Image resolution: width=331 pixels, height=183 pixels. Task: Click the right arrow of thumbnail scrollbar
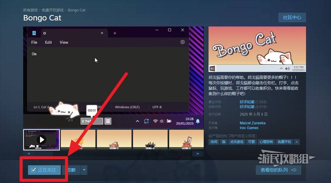tap(198, 154)
